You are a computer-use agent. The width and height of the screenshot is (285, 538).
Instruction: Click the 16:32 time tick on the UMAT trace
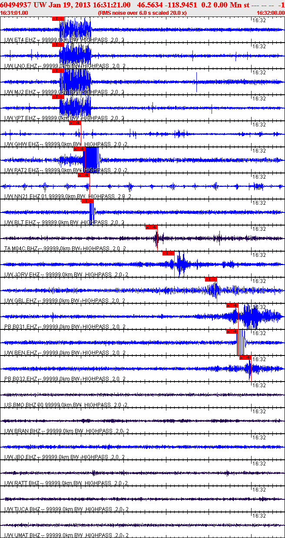click(259, 515)
